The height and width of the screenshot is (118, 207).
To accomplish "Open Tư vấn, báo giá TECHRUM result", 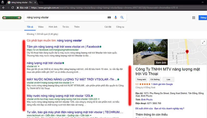I will [75, 112].
